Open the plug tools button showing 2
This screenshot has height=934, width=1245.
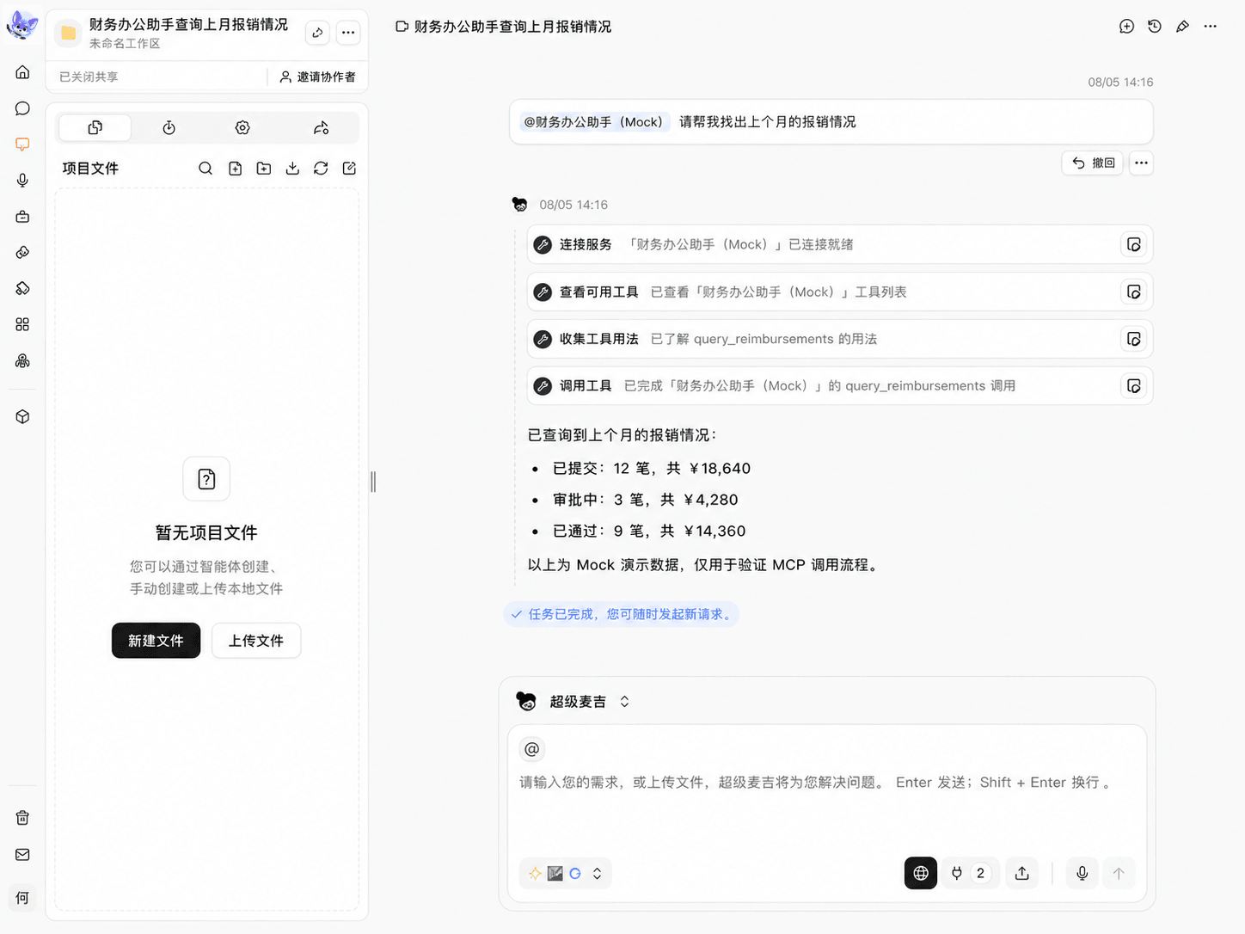(970, 873)
